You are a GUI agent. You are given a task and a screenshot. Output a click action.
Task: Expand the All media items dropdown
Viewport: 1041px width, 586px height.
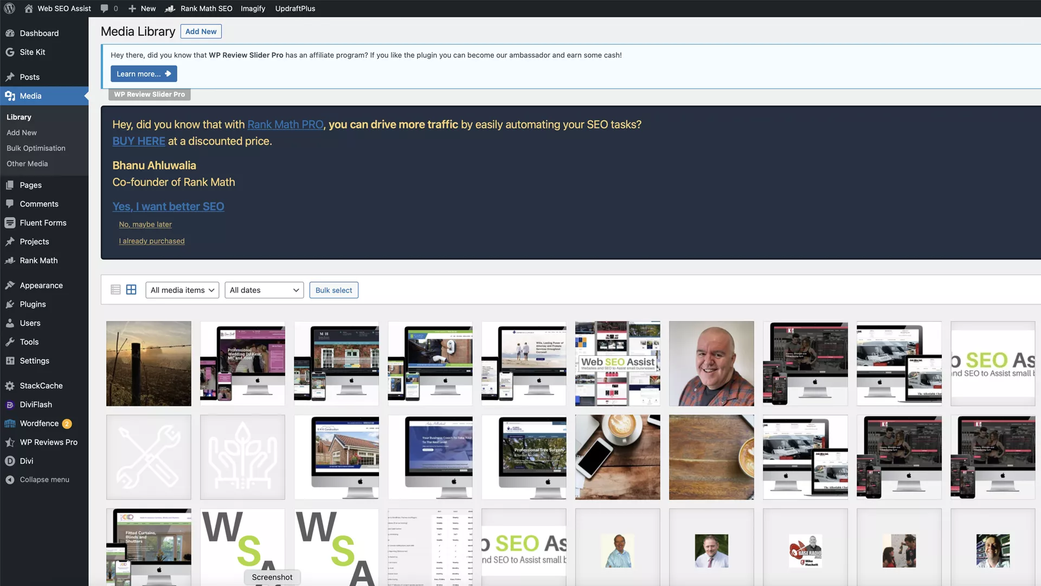click(x=182, y=290)
